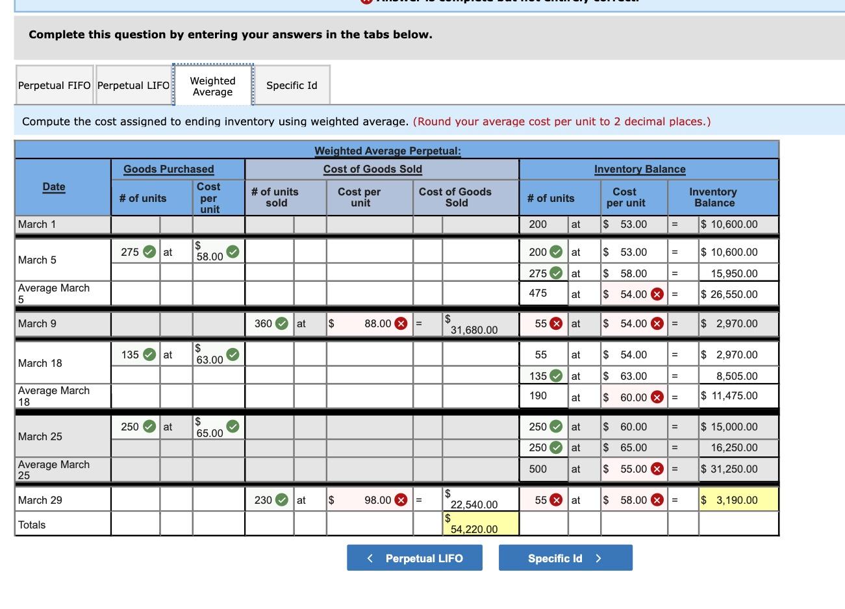Edit Average March 25 cost per unit 55.00 field
845x609 pixels.
click(634, 469)
